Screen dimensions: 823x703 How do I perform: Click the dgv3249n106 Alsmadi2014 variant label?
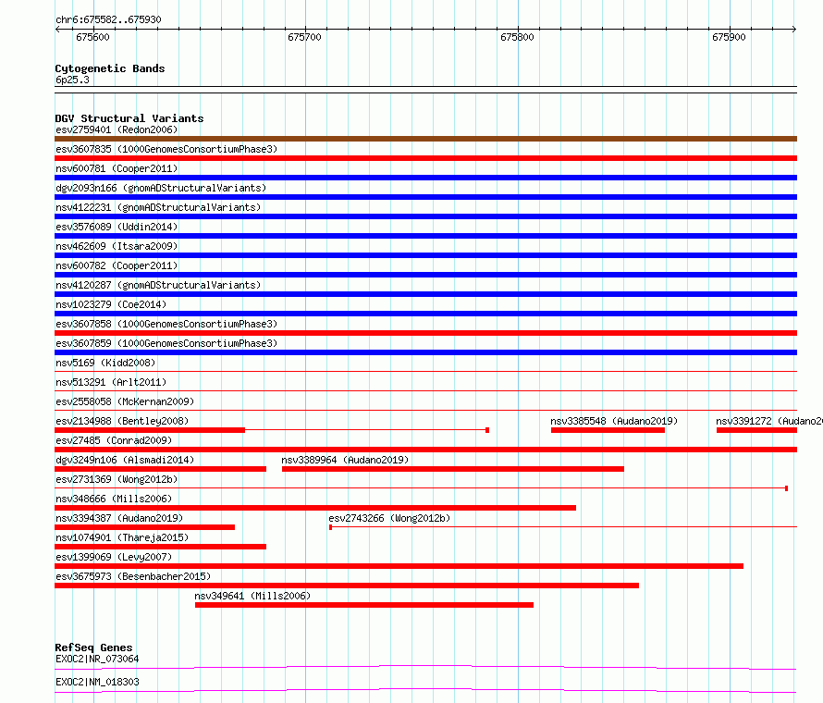point(125,460)
